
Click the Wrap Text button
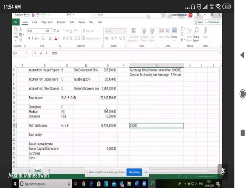(x=88, y=31)
